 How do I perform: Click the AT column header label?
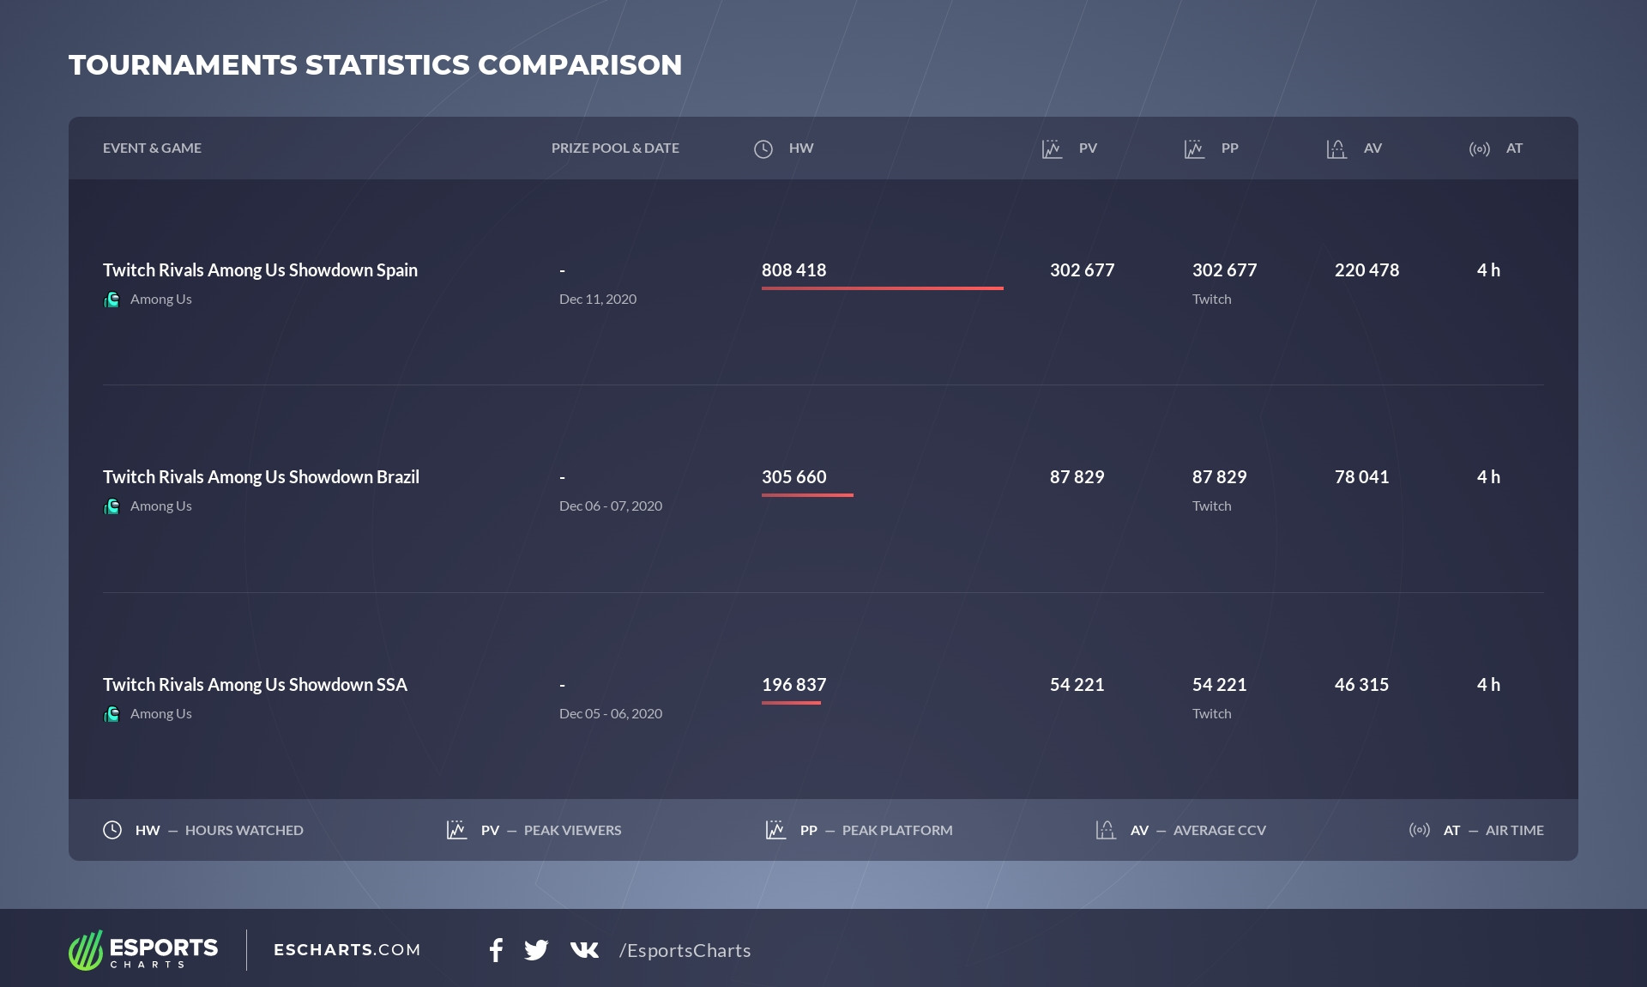click(x=1514, y=148)
